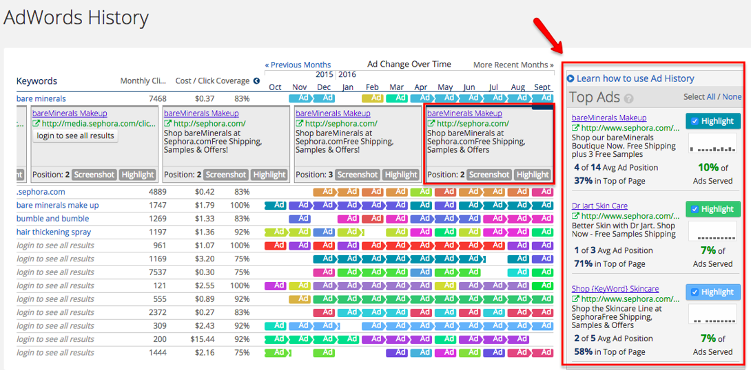Click the $15.44 cost per click value
Screen dimensions: 751x370
pos(203,339)
